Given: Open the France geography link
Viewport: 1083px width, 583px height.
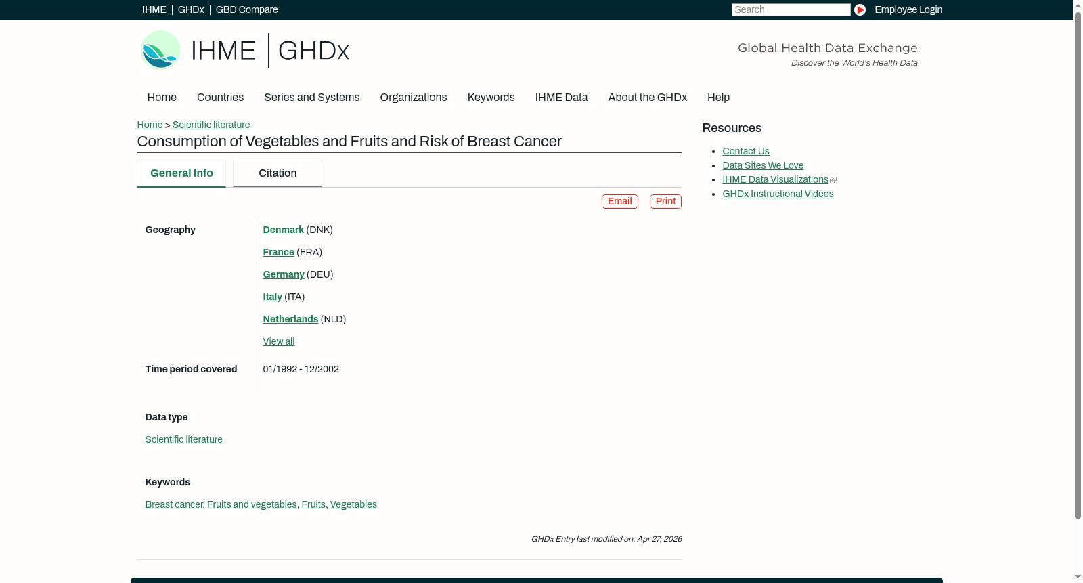Looking at the screenshot, I should tap(279, 252).
